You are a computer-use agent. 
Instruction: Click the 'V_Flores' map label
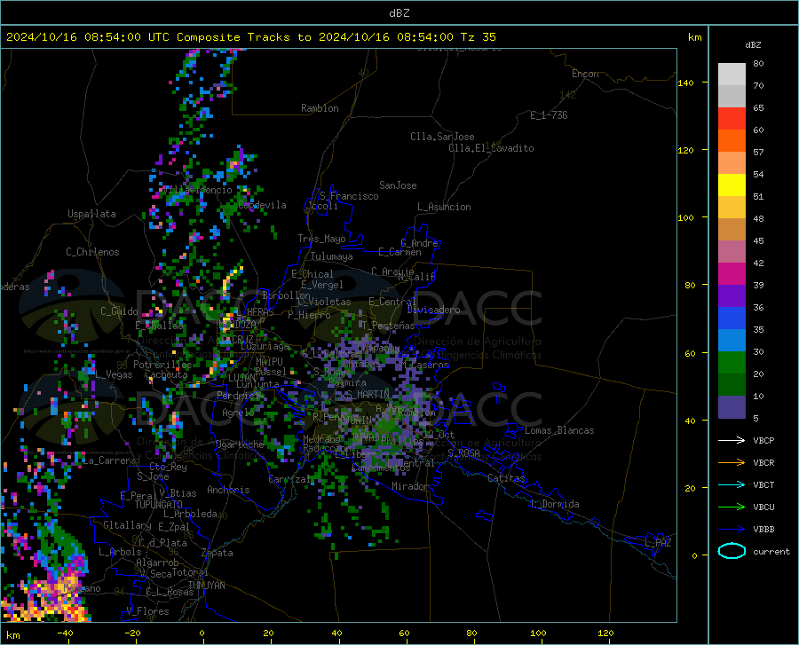click(147, 611)
